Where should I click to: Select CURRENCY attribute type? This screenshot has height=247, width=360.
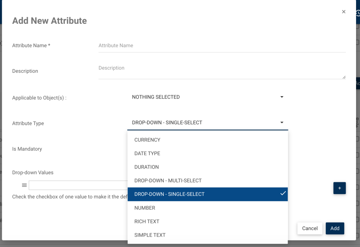point(147,140)
